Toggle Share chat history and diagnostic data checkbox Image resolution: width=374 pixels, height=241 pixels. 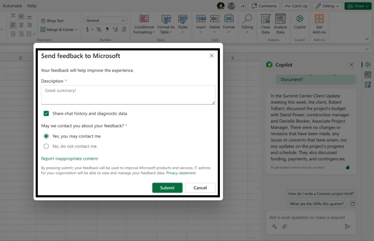(x=46, y=114)
